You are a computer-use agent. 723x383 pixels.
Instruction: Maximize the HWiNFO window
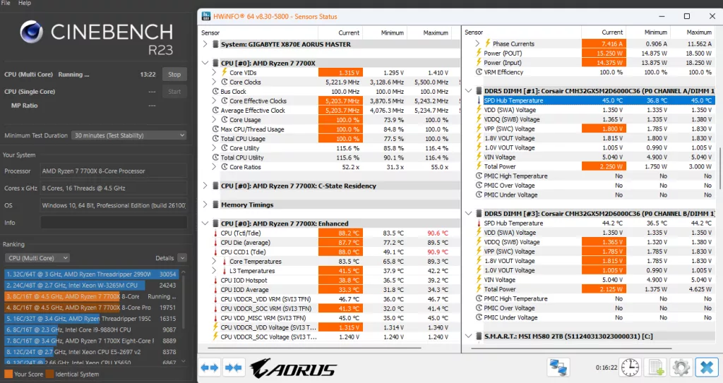pyautogui.click(x=686, y=16)
